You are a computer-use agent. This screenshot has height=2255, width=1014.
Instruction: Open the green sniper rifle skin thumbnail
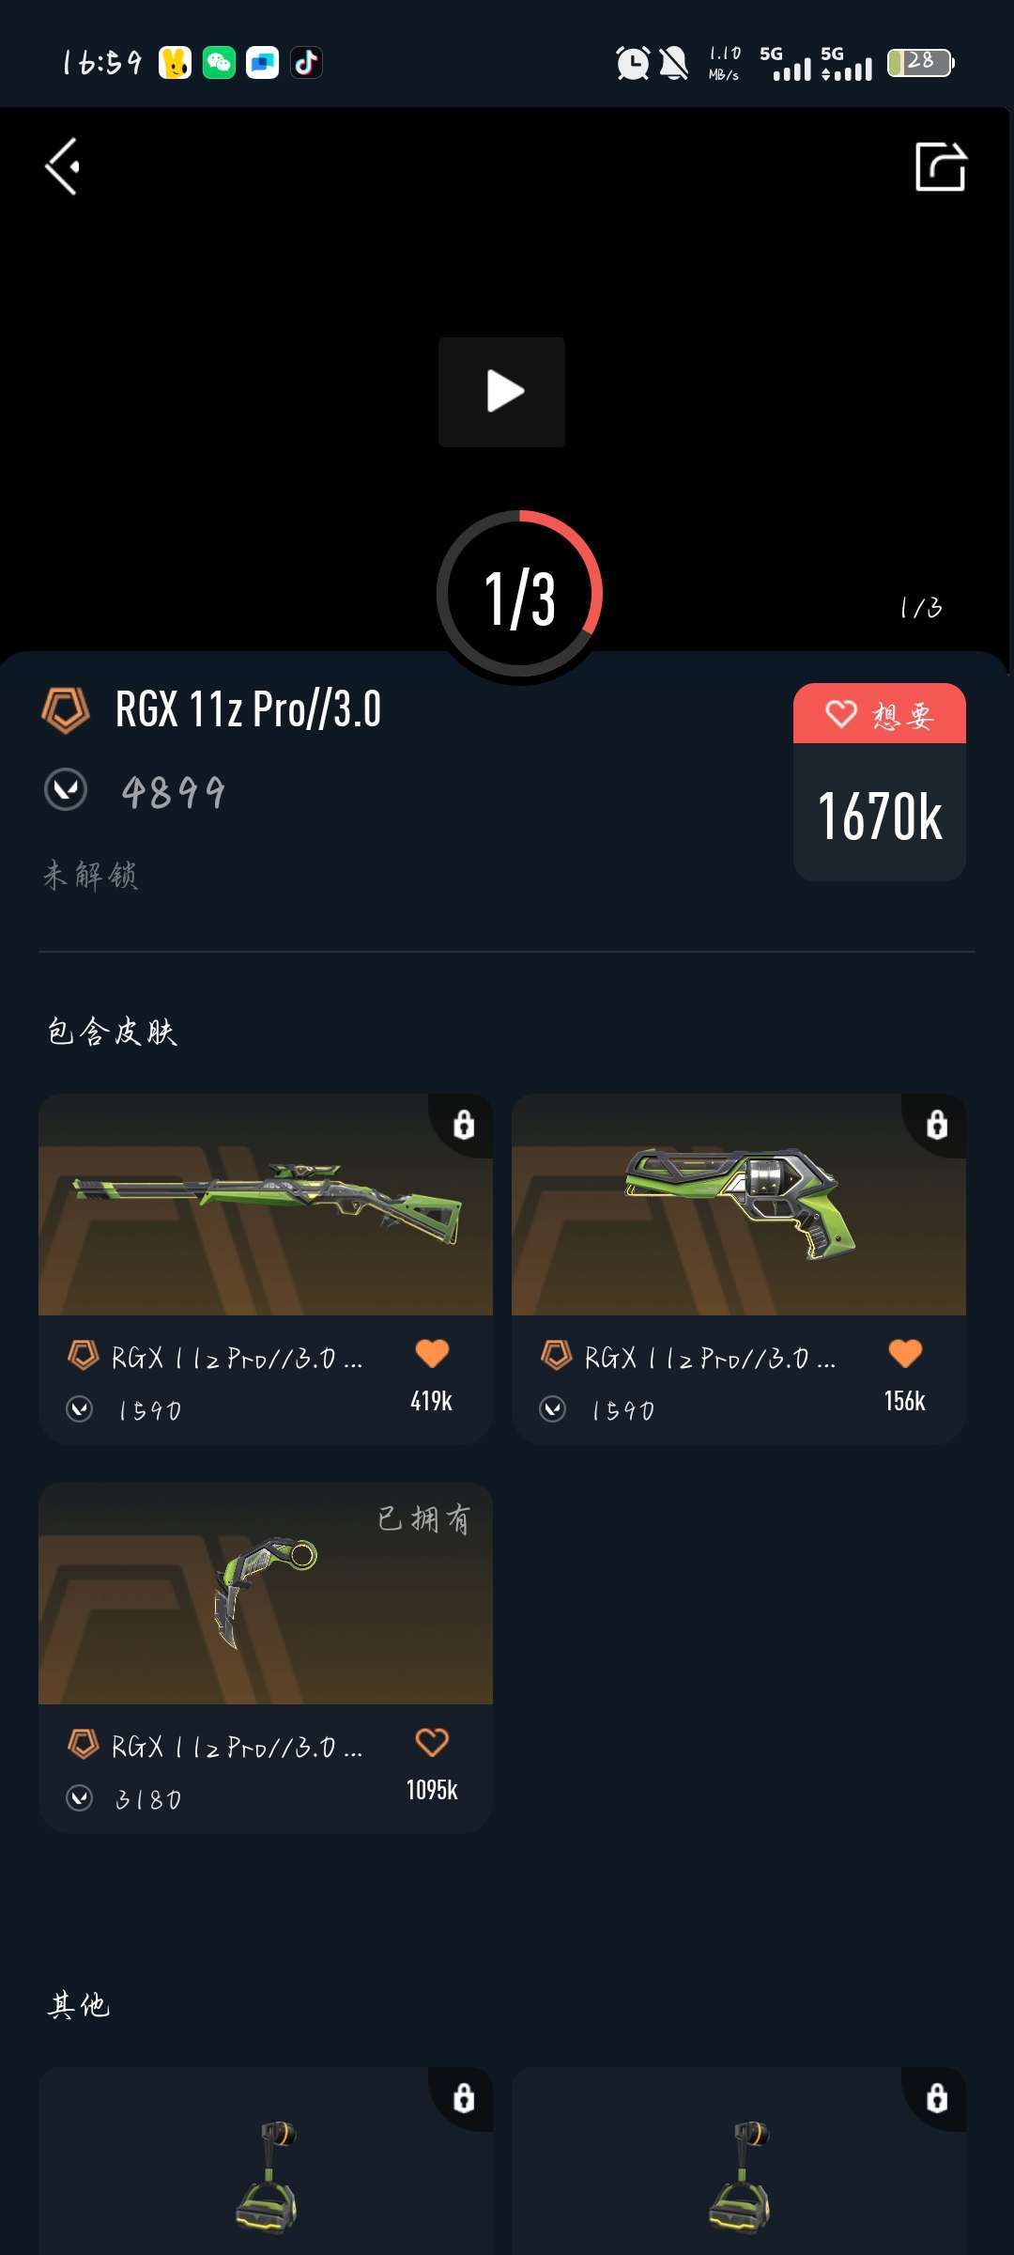click(x=266, y=1205)
